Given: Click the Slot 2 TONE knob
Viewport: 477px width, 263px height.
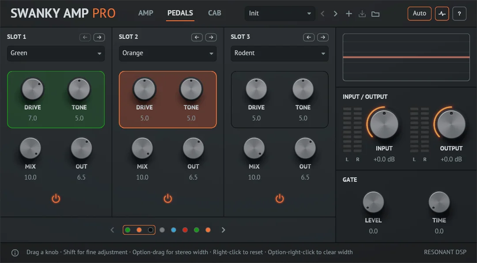Looking at the screenshot, I should click(x=191, y=89).
